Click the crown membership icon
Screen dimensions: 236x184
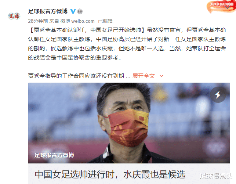click(80, 11)
